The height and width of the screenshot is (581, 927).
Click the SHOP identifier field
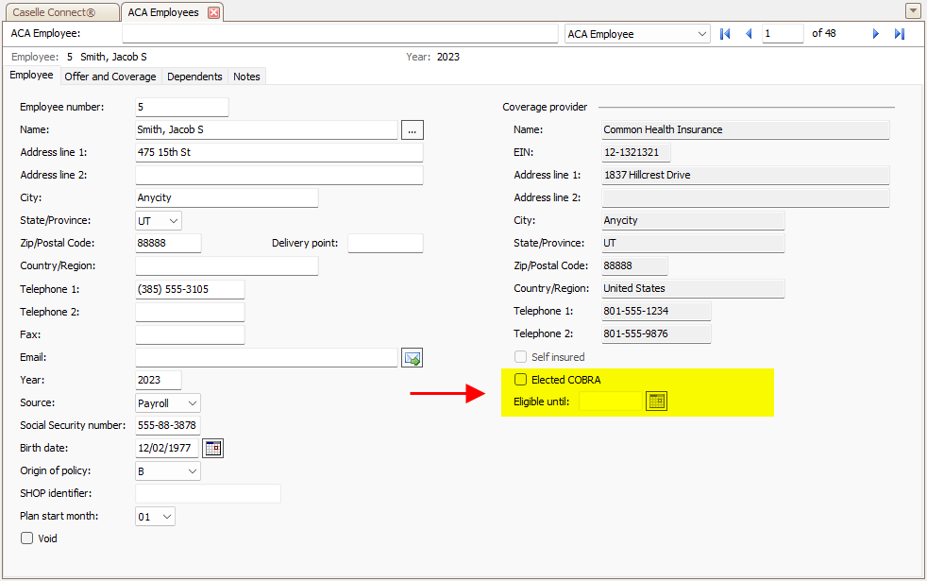(208, 493)
